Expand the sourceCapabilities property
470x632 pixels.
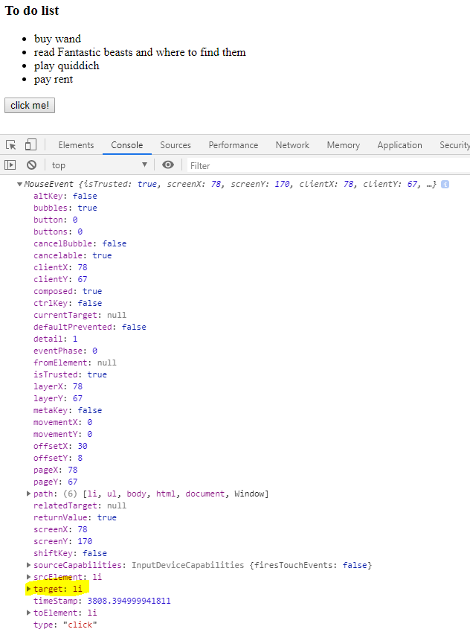tap(29, 565)
